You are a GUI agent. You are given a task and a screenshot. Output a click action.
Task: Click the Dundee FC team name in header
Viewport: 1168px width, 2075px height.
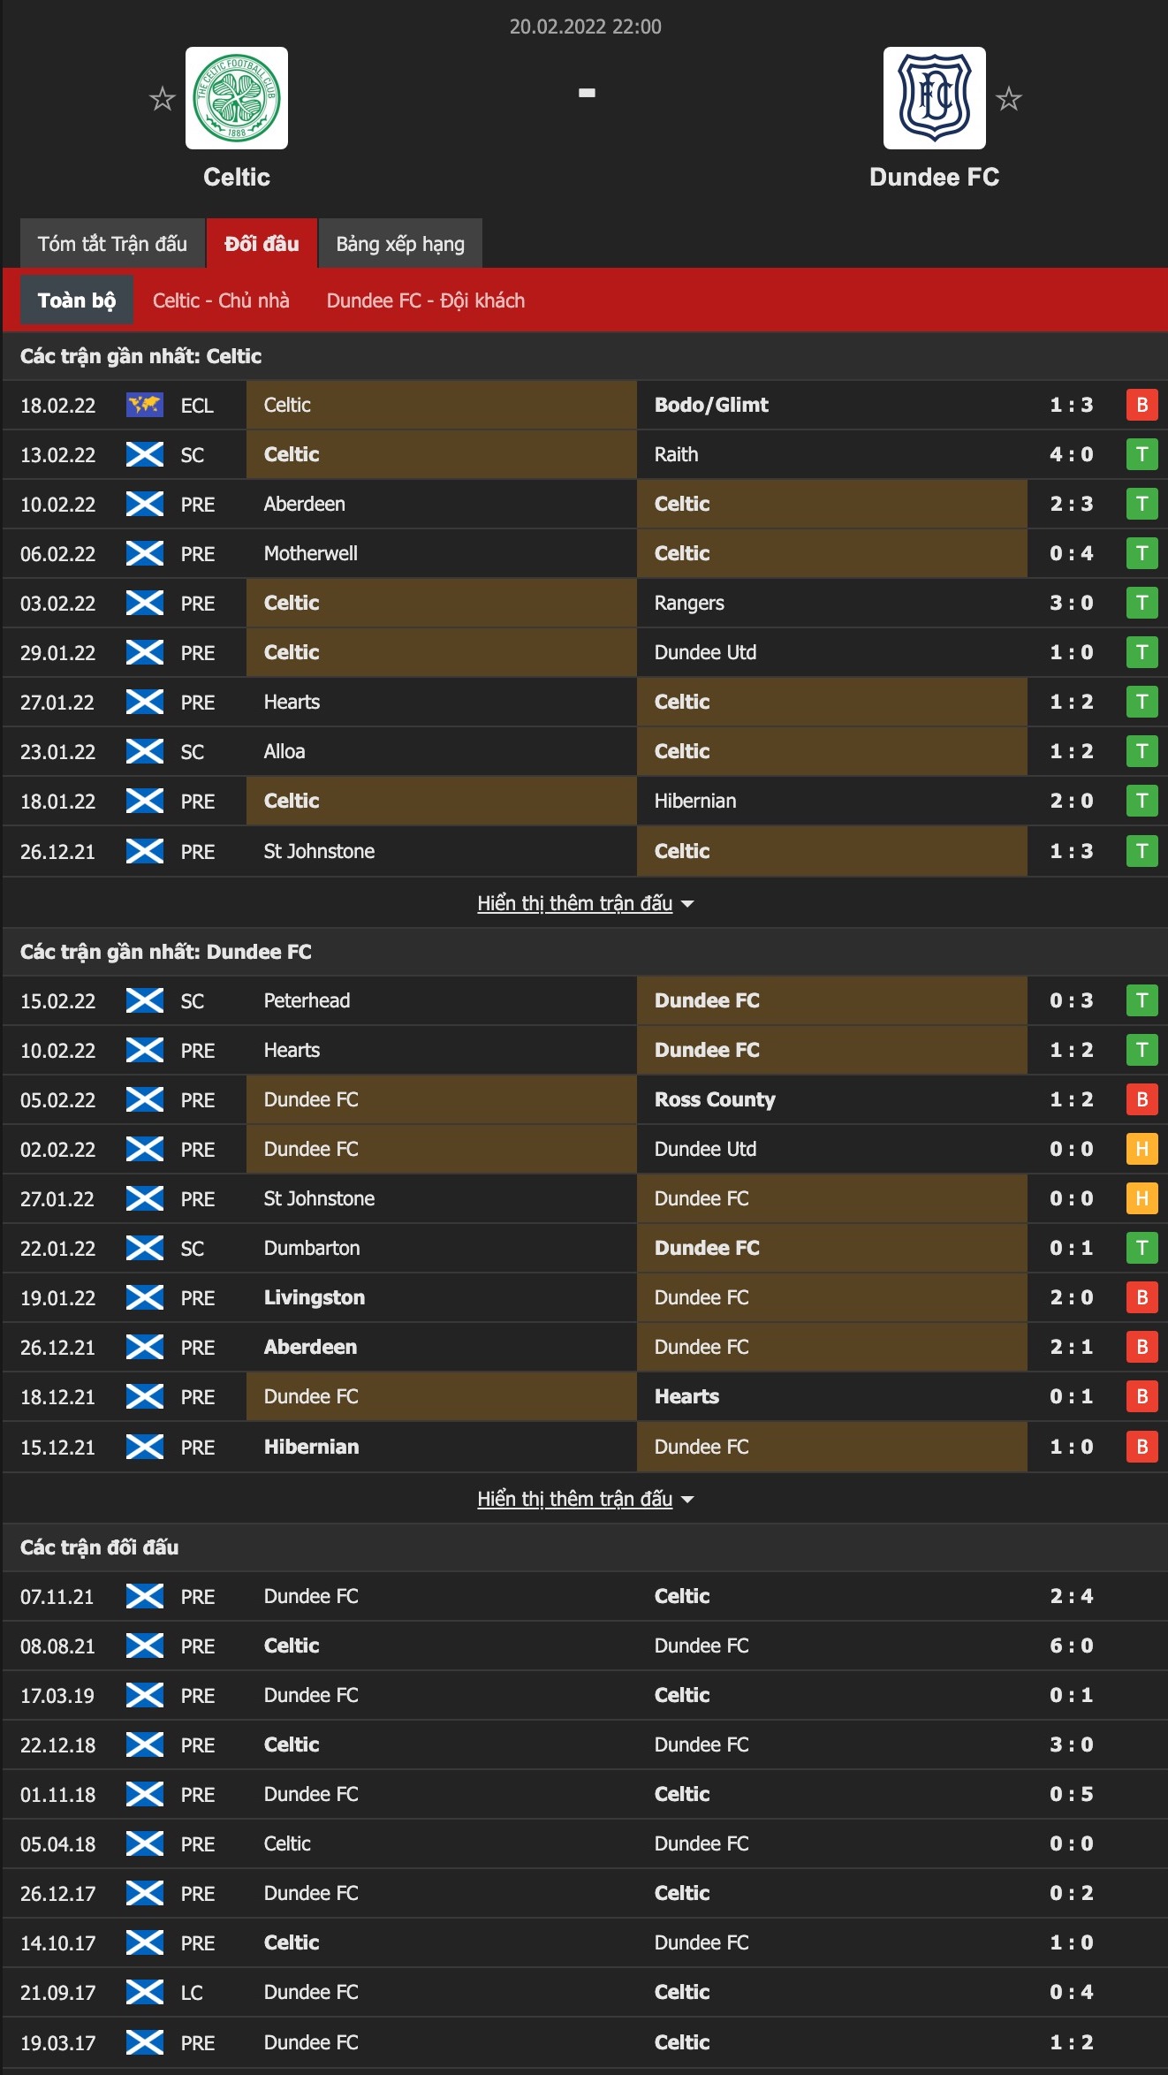tap(935, 177)
